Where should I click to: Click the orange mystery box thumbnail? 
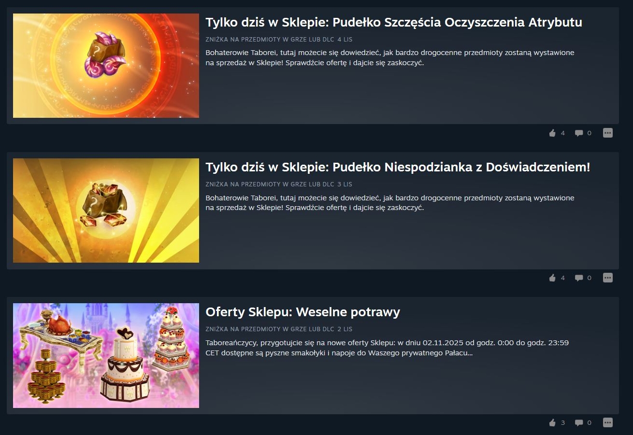click(x=106, y=66)
